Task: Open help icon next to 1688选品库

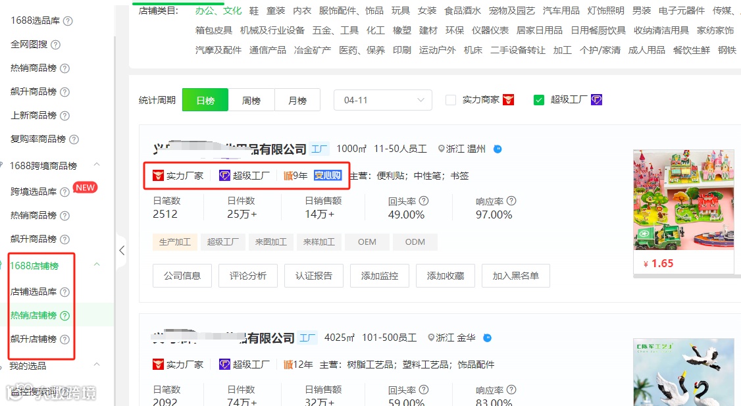Action: 68,21
